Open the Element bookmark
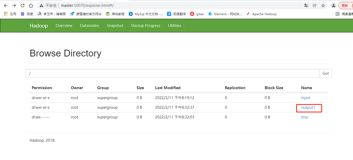The image size is (353, 160). 225,14
